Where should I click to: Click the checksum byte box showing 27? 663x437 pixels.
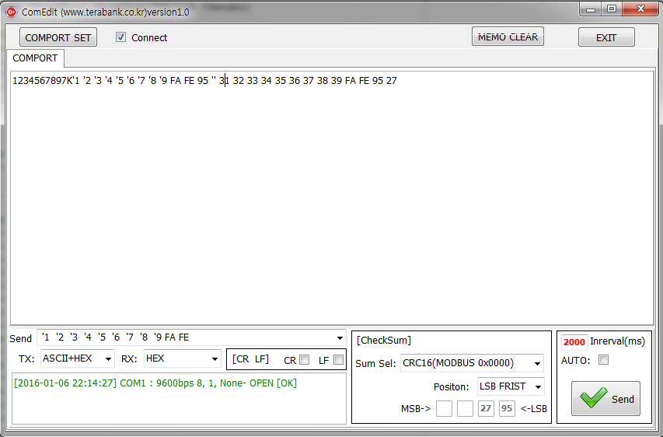[x=486, y=408]
